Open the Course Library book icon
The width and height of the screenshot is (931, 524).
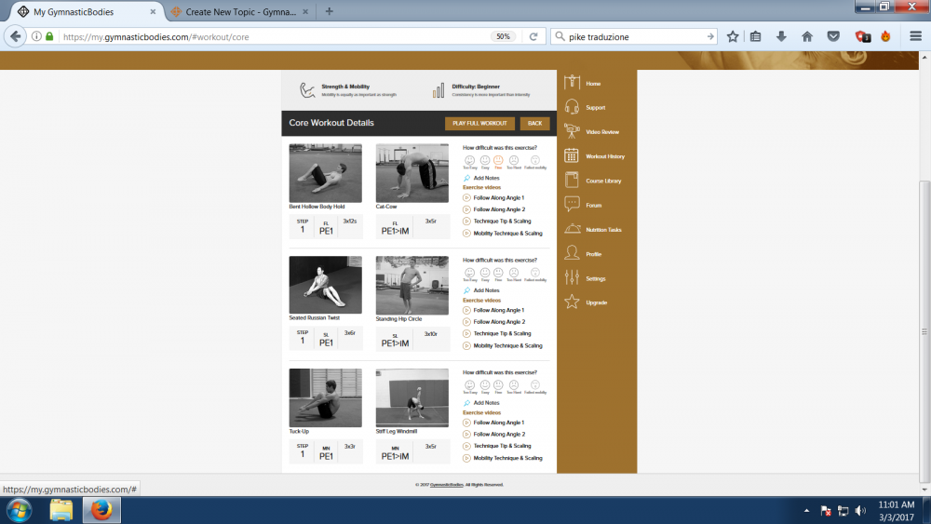pos(572,180)
